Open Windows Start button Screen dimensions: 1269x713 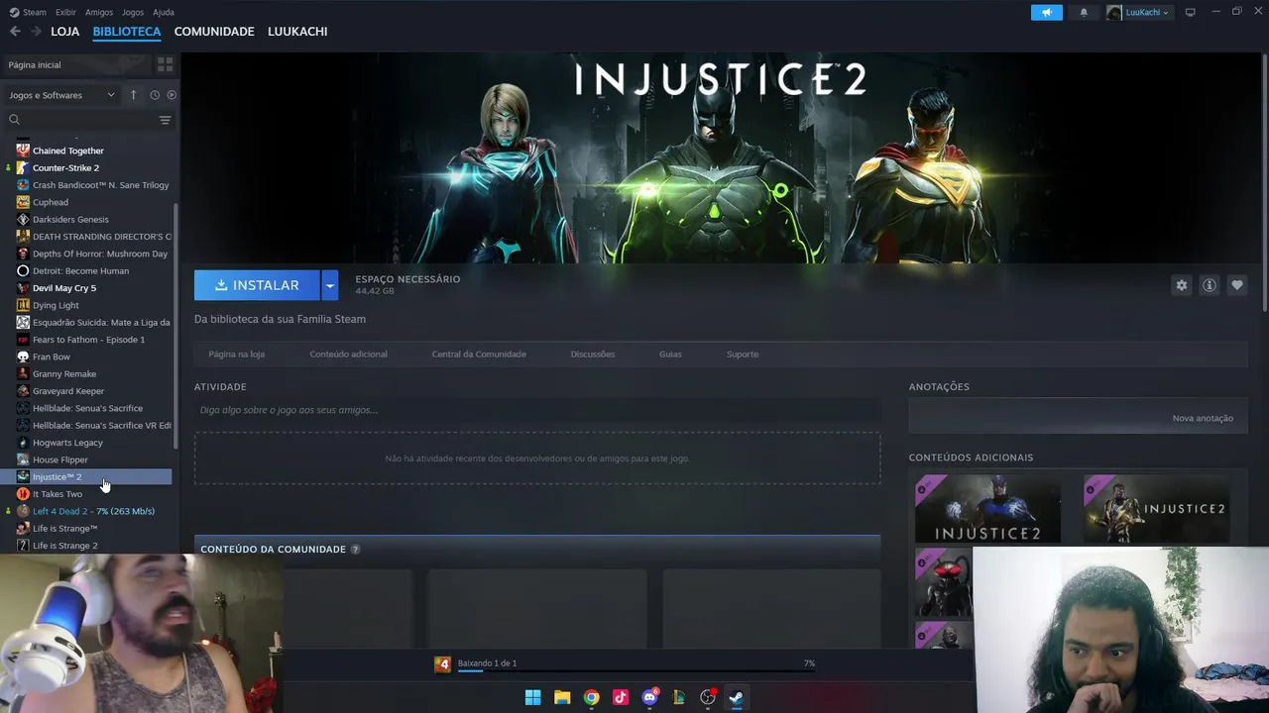point(532,697)
